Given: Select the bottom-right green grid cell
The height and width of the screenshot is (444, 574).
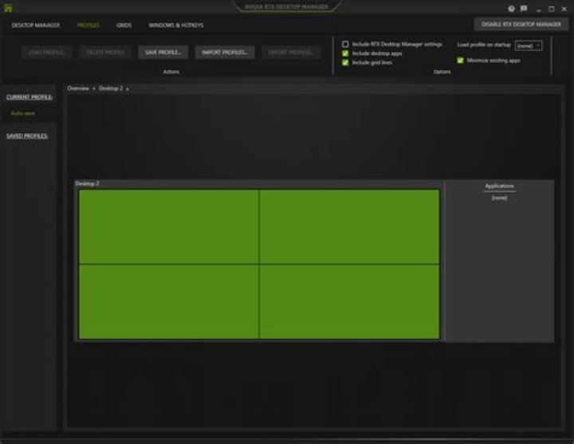Looking at the screenshot, I should (350, 301).
